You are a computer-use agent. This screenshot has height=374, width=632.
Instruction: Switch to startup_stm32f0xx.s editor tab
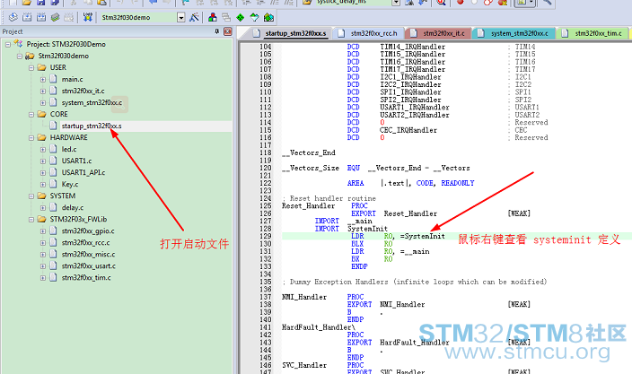[289, 33]
